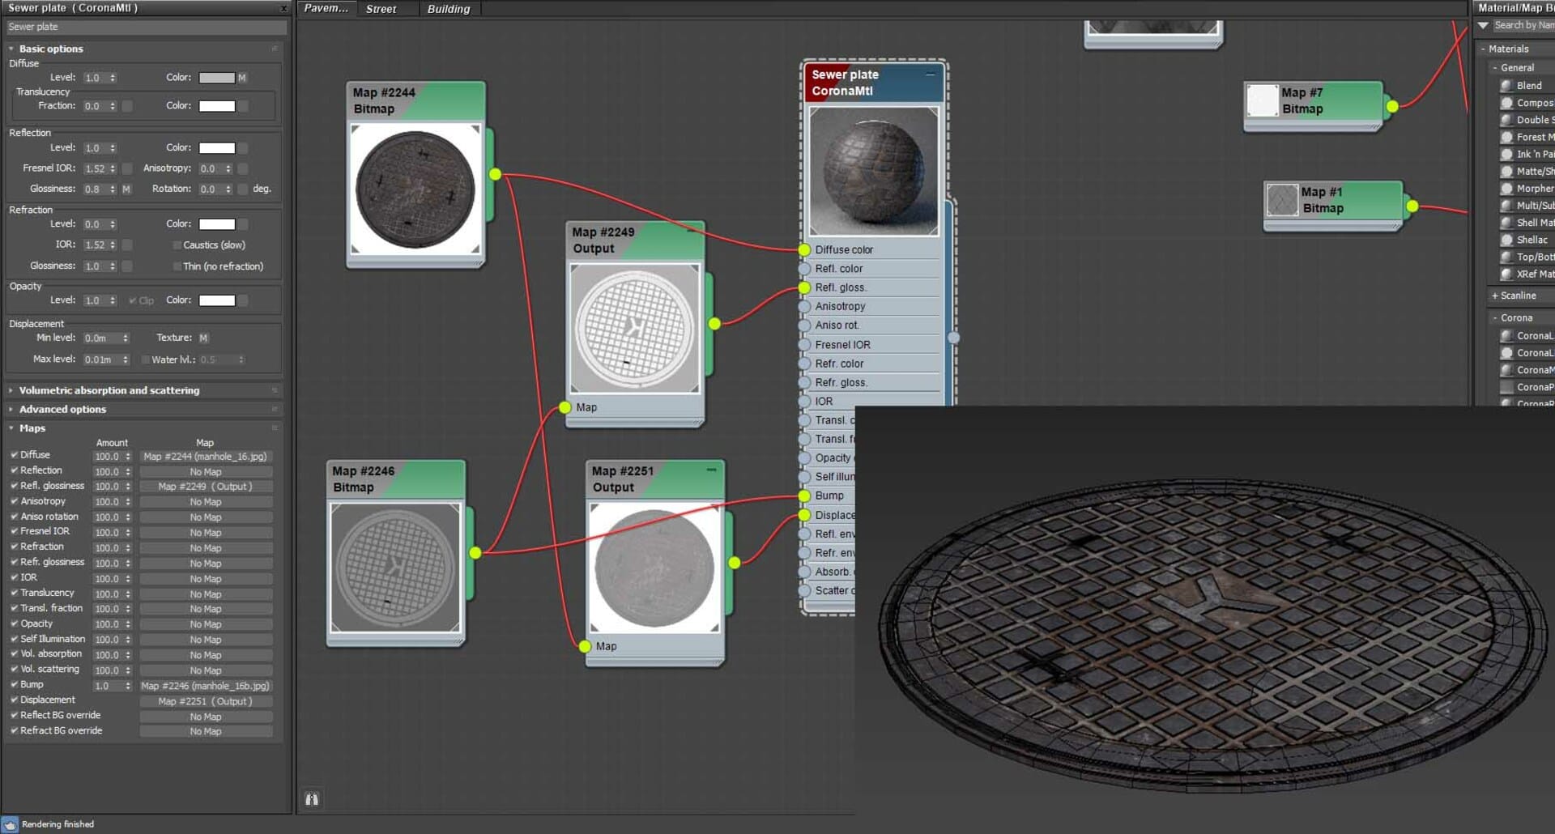Click output socket of Map #7 Bitmap node
1555x834 pixels.
pos(1392,106)
